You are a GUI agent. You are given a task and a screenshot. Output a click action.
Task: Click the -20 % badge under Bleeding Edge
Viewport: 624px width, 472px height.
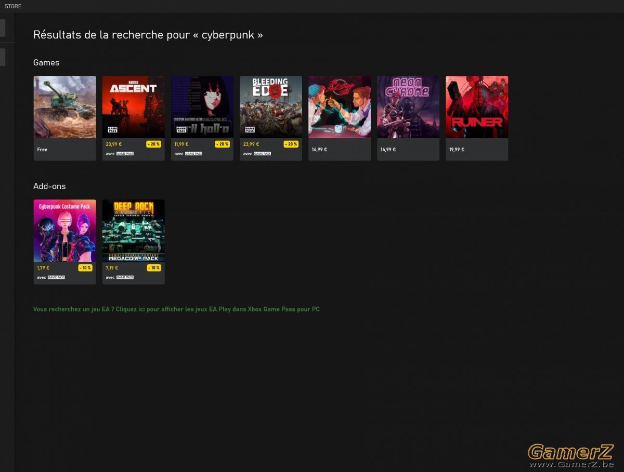291,144
